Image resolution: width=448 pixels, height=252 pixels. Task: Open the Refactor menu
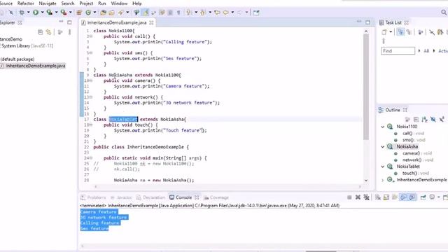click(26, 3)
